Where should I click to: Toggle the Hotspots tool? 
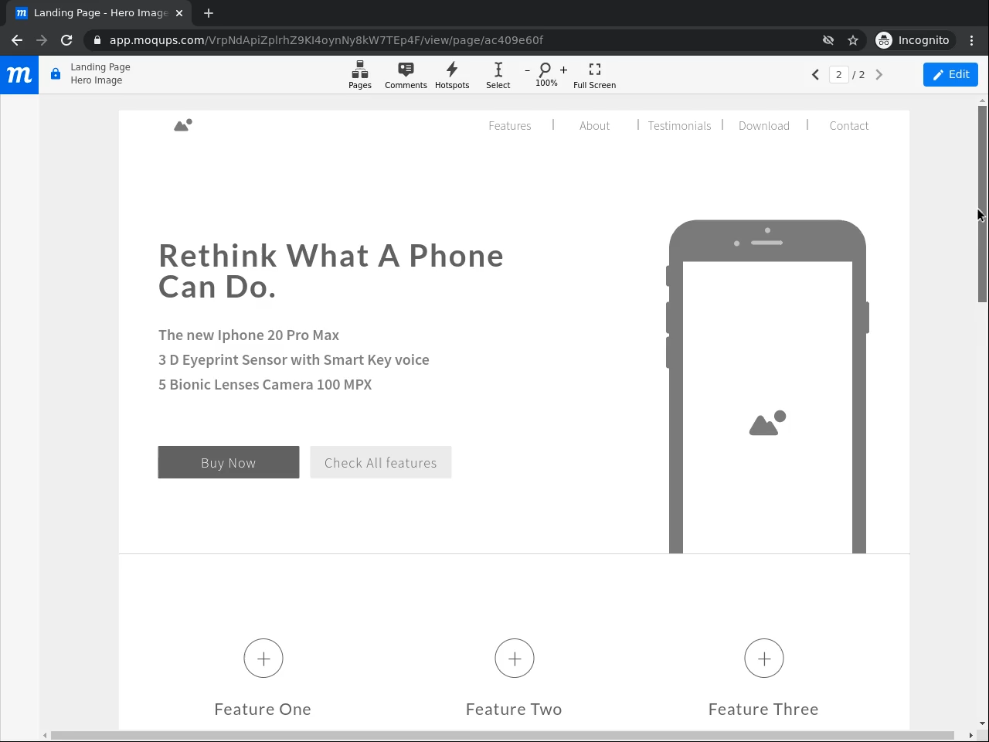point(452,75)
